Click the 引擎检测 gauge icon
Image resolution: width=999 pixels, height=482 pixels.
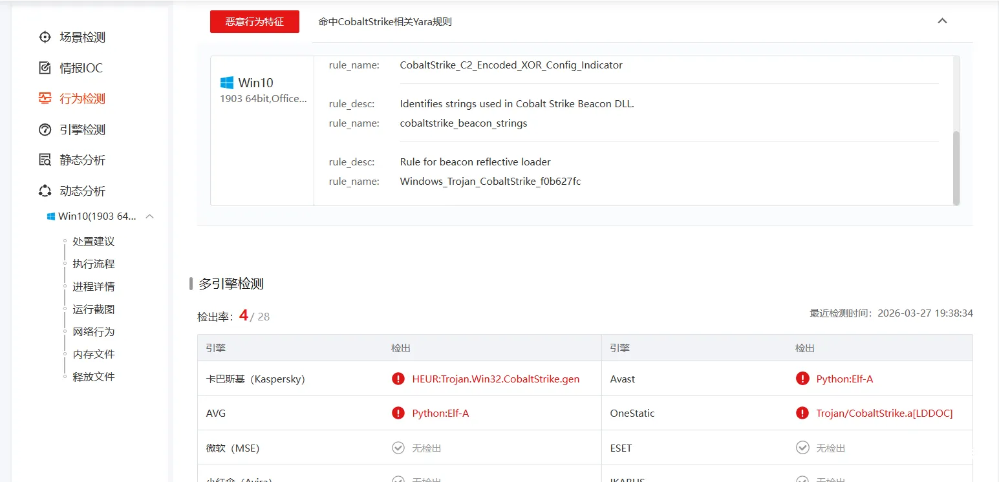pos(45,130)
